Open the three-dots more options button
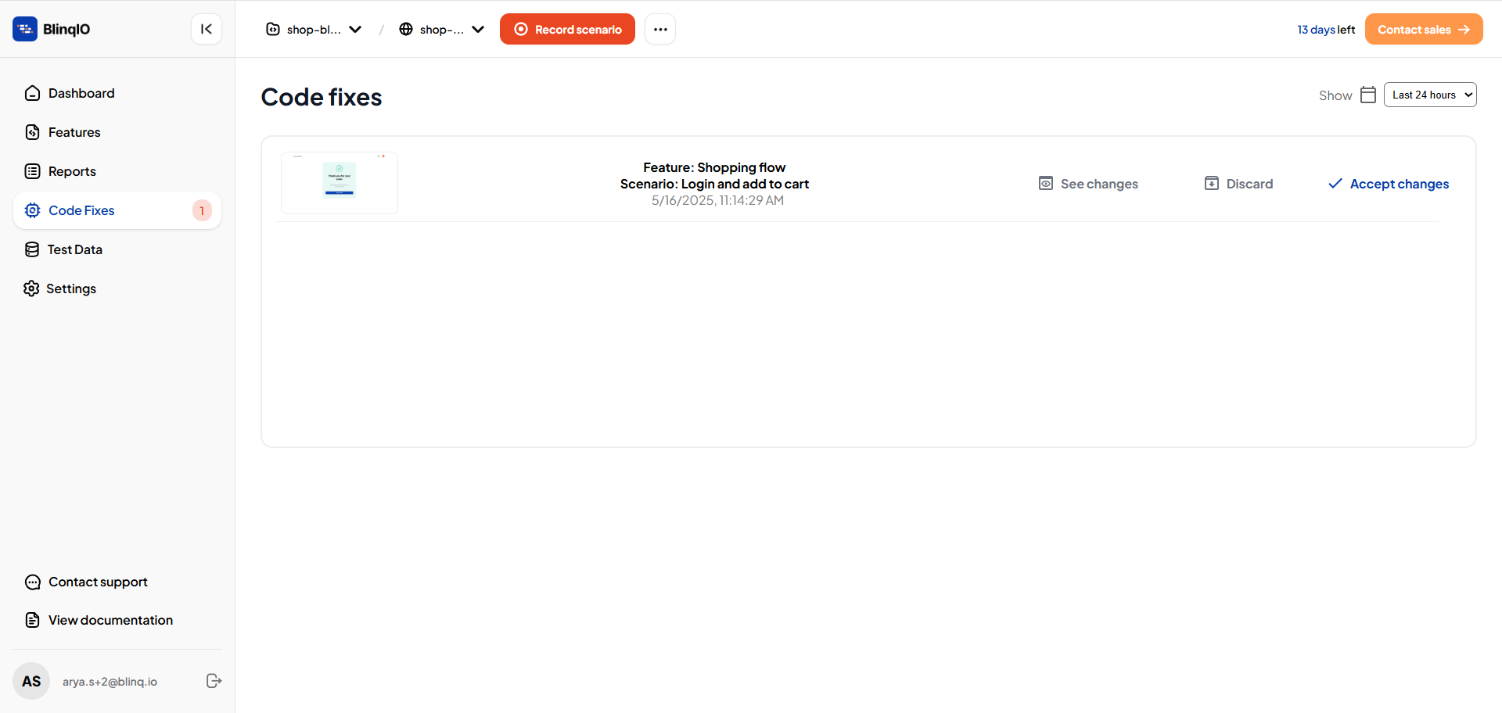The width and height of the screenshot is (1502, 713). 660,29
